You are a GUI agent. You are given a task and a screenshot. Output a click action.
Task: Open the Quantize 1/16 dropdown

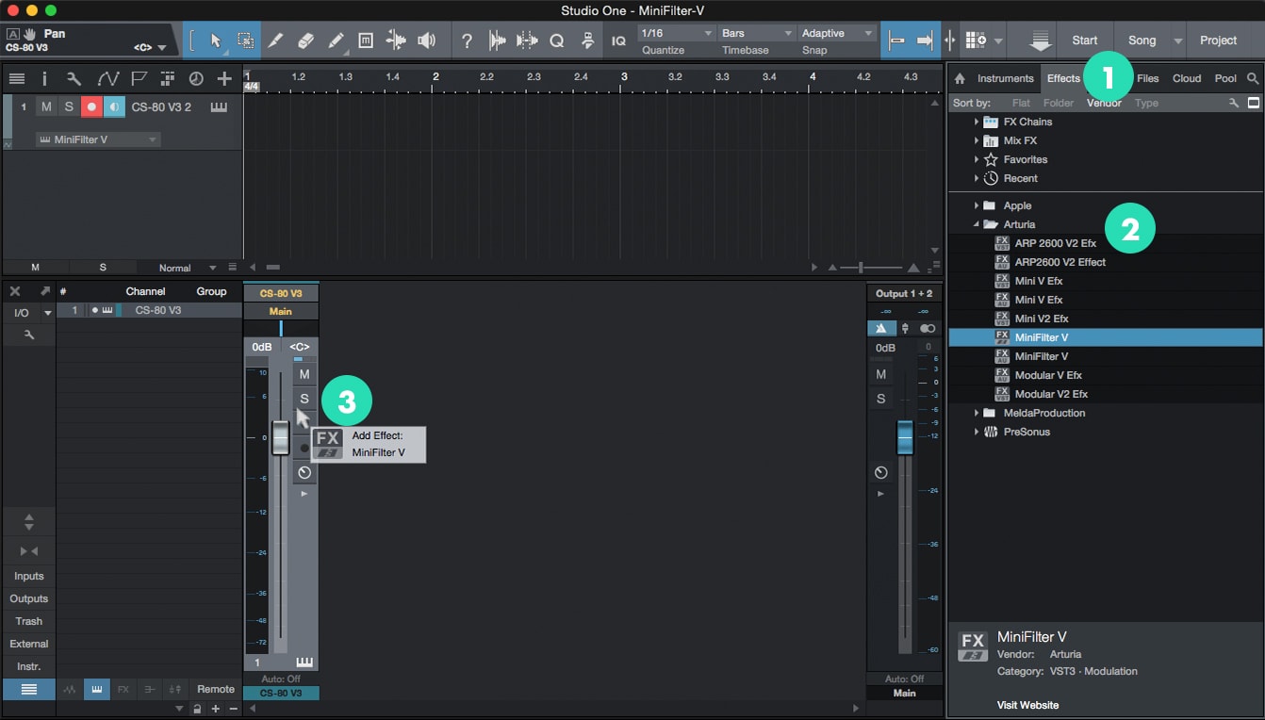(677, 33)
